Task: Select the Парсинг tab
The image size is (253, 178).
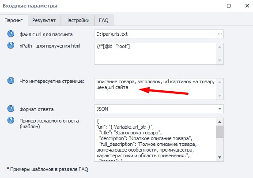Action: (x=14, y=20)
